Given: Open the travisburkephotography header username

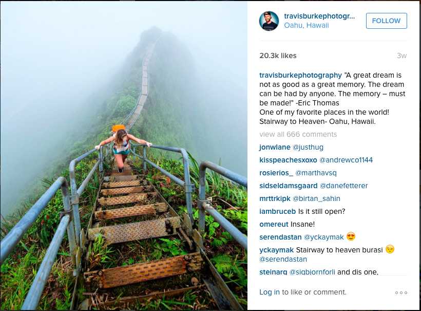Looking at the screenshot, I should pyautogui.click(x=319, y=16).
